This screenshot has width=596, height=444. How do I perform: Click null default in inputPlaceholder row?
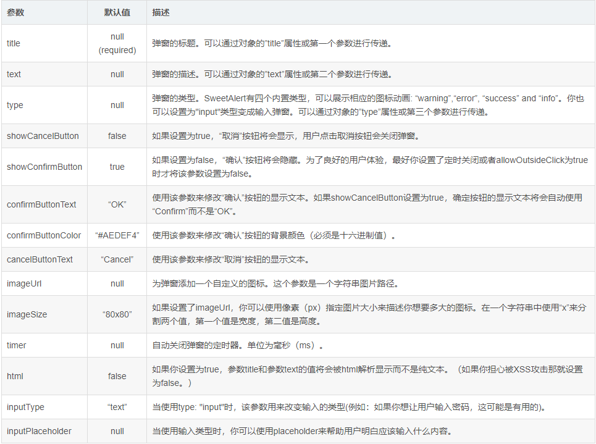[117, 431]
